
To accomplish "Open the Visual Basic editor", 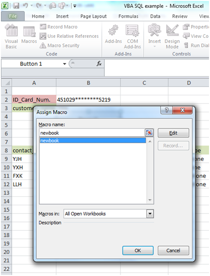I will click(x=11, y=36).
